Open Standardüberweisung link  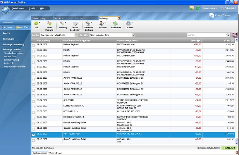(x=14, y=53)
